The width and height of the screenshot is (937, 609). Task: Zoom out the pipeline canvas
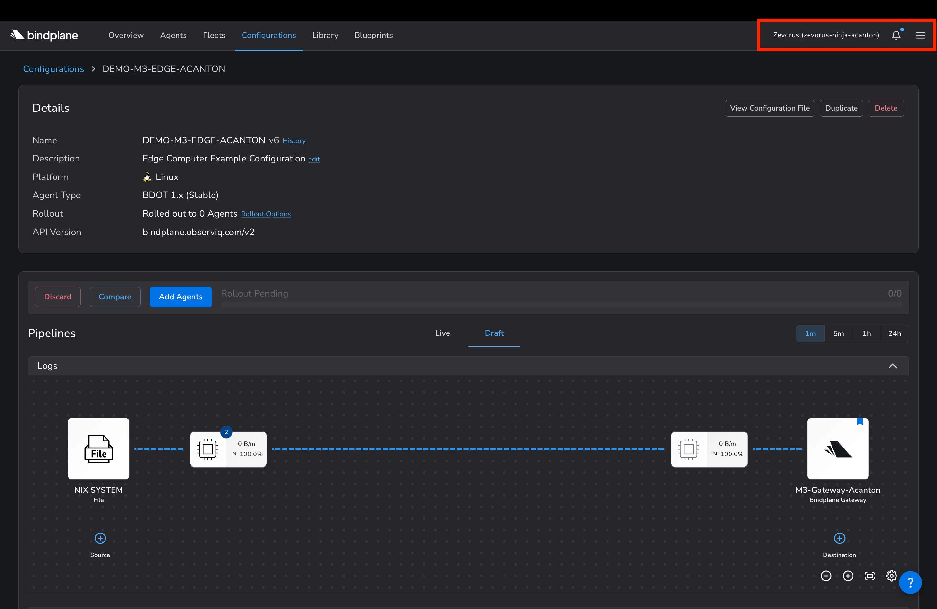[x=826, y=576]
